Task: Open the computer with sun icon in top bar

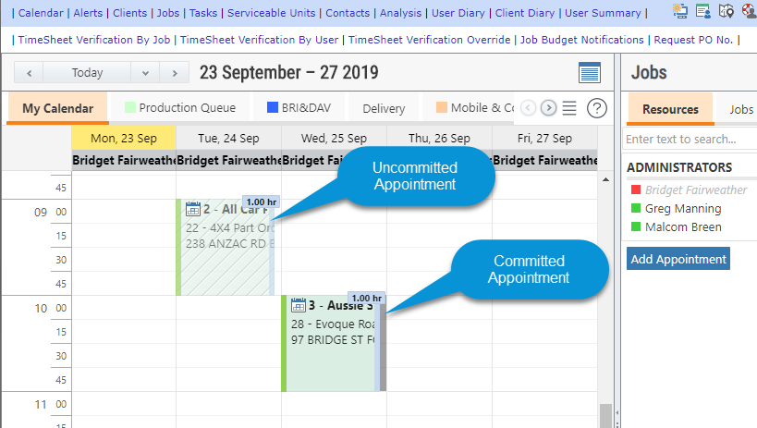Action: coord(680,10)
